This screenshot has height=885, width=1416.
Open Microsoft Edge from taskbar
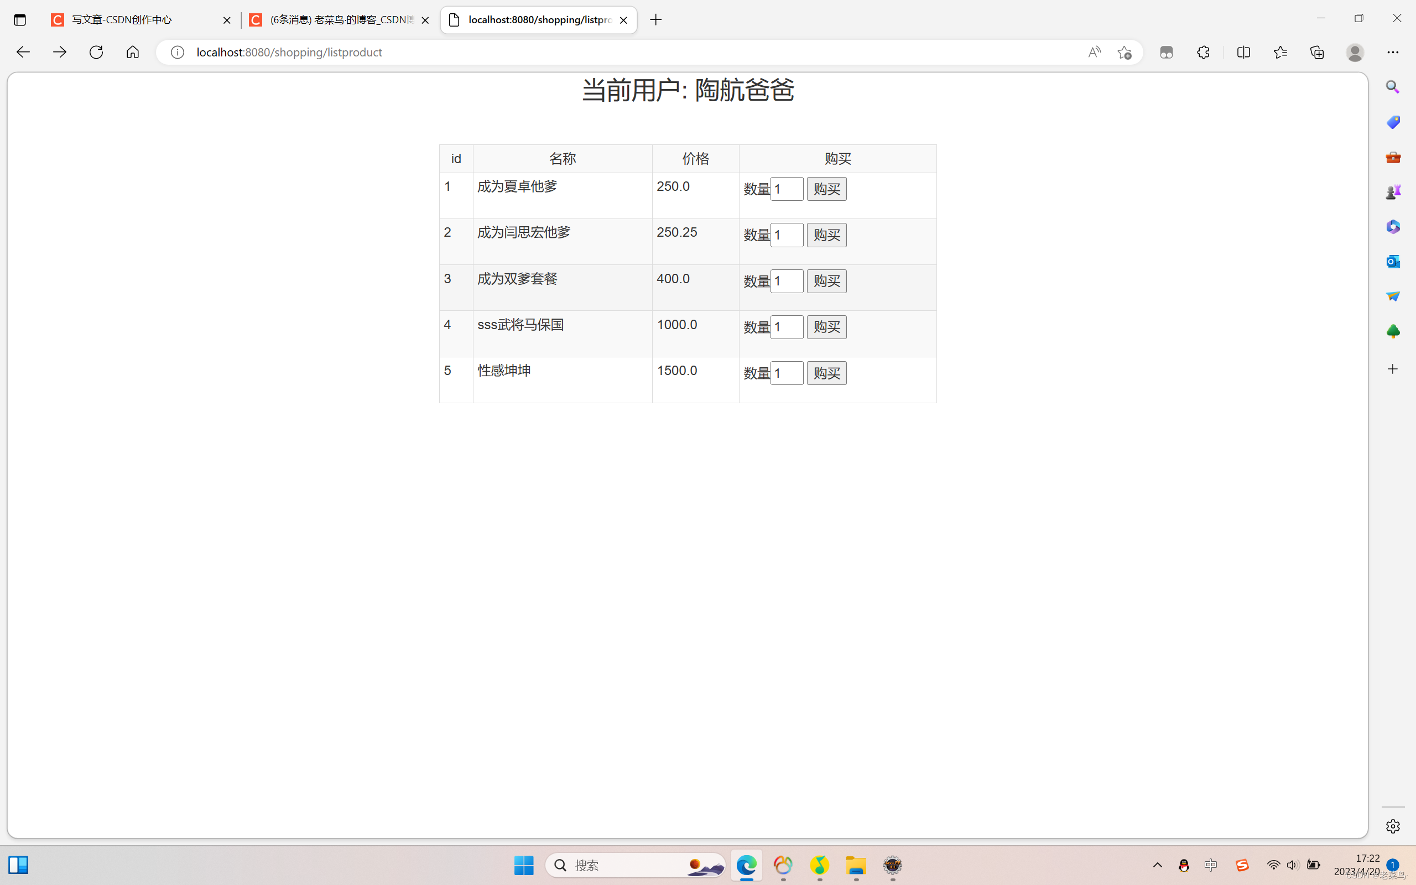pos(746,865)
